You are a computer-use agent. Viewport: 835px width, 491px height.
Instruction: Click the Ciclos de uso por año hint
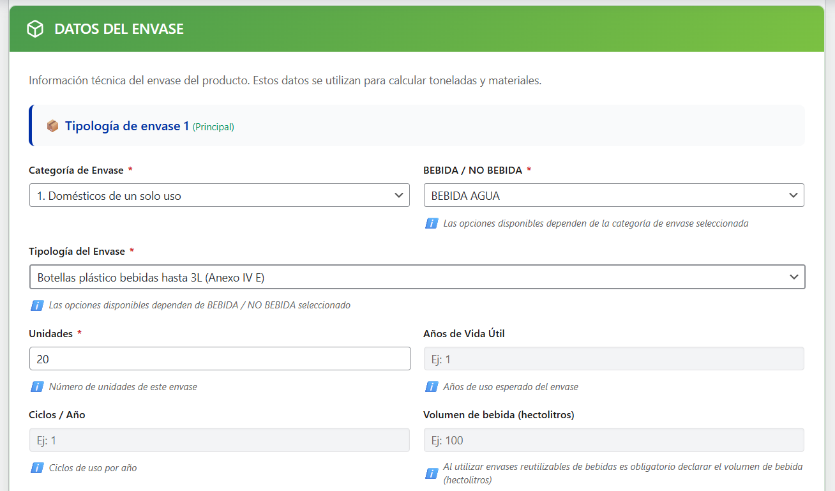coord(93,468)
